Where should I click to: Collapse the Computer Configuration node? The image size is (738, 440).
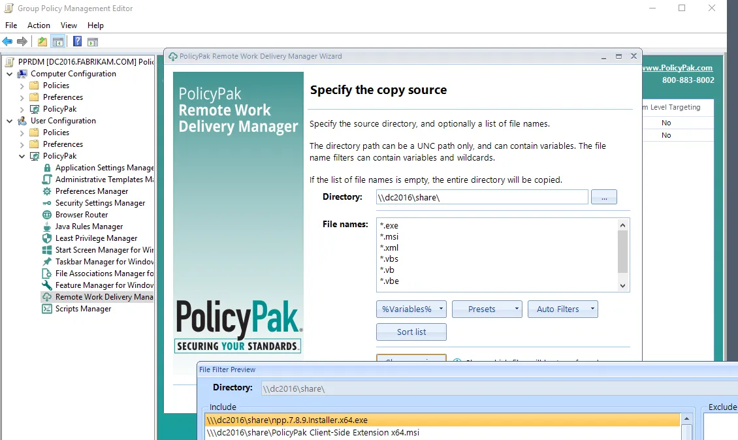[9, 74]
